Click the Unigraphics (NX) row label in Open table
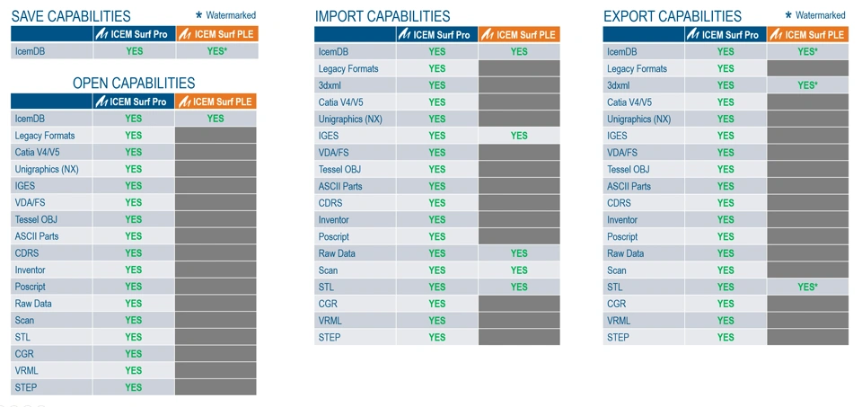Image resolution: width=862 pixels, height=407 pixels. (x=47, y=169)
